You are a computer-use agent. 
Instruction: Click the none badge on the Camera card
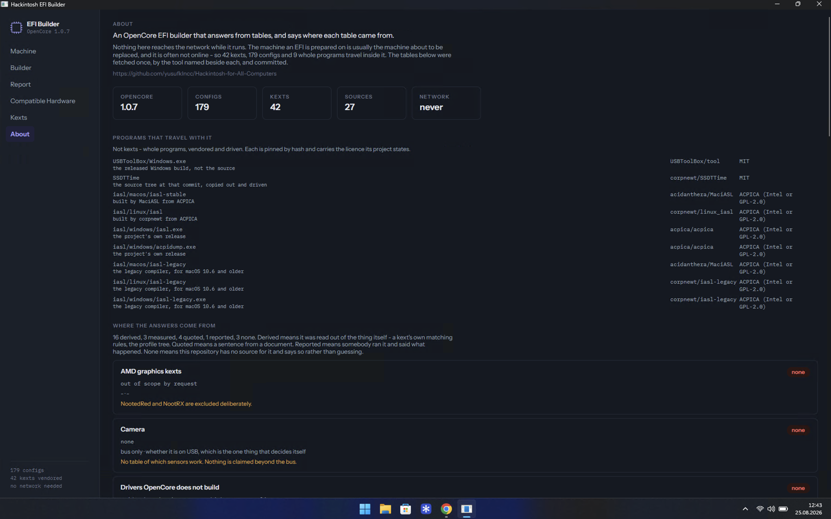[x=798, y=430]
